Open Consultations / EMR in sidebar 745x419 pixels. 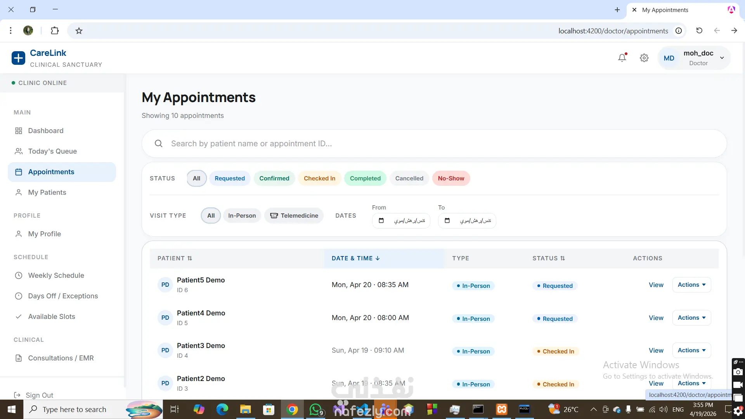pyautogui.click(x=62, y=358)
